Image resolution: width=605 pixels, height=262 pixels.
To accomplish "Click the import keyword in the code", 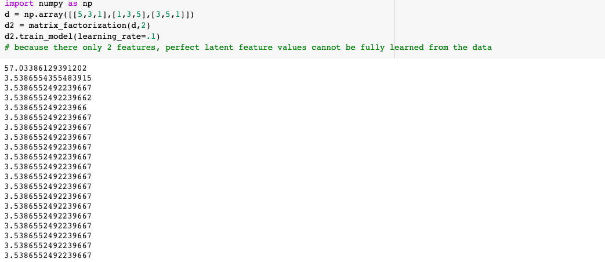I will coord(18,4).
